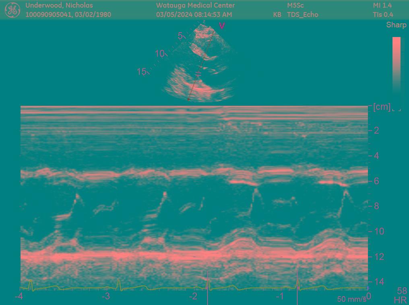This screenshot has width=409, height=305.
Task: Click the GE logo in the corner
Action: tap(12, 10)
